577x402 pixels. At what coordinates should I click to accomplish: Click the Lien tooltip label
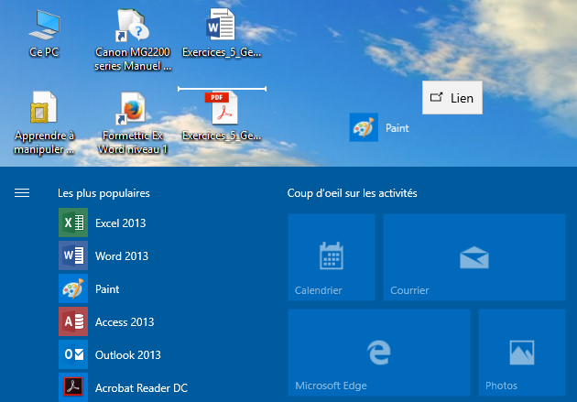(x=452, y=98)
